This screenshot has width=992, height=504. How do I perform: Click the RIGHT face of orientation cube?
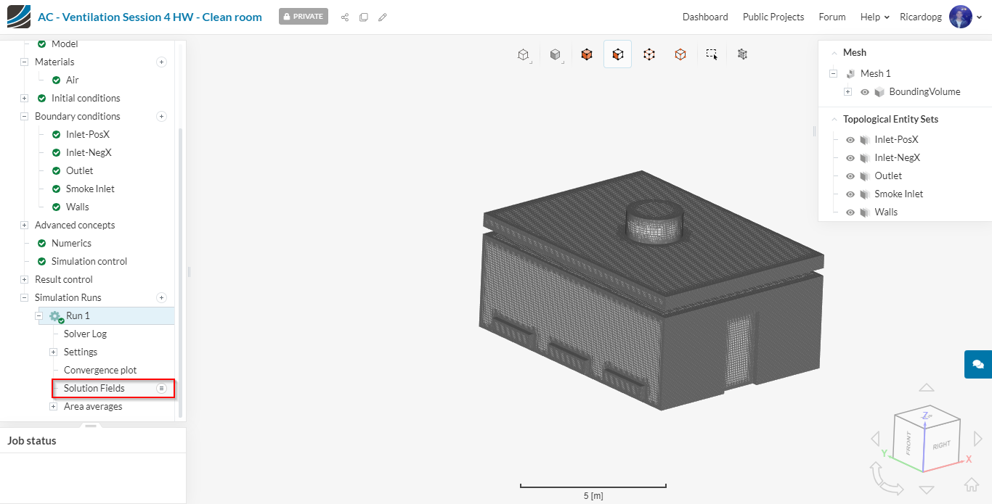[x=941, y=445]
